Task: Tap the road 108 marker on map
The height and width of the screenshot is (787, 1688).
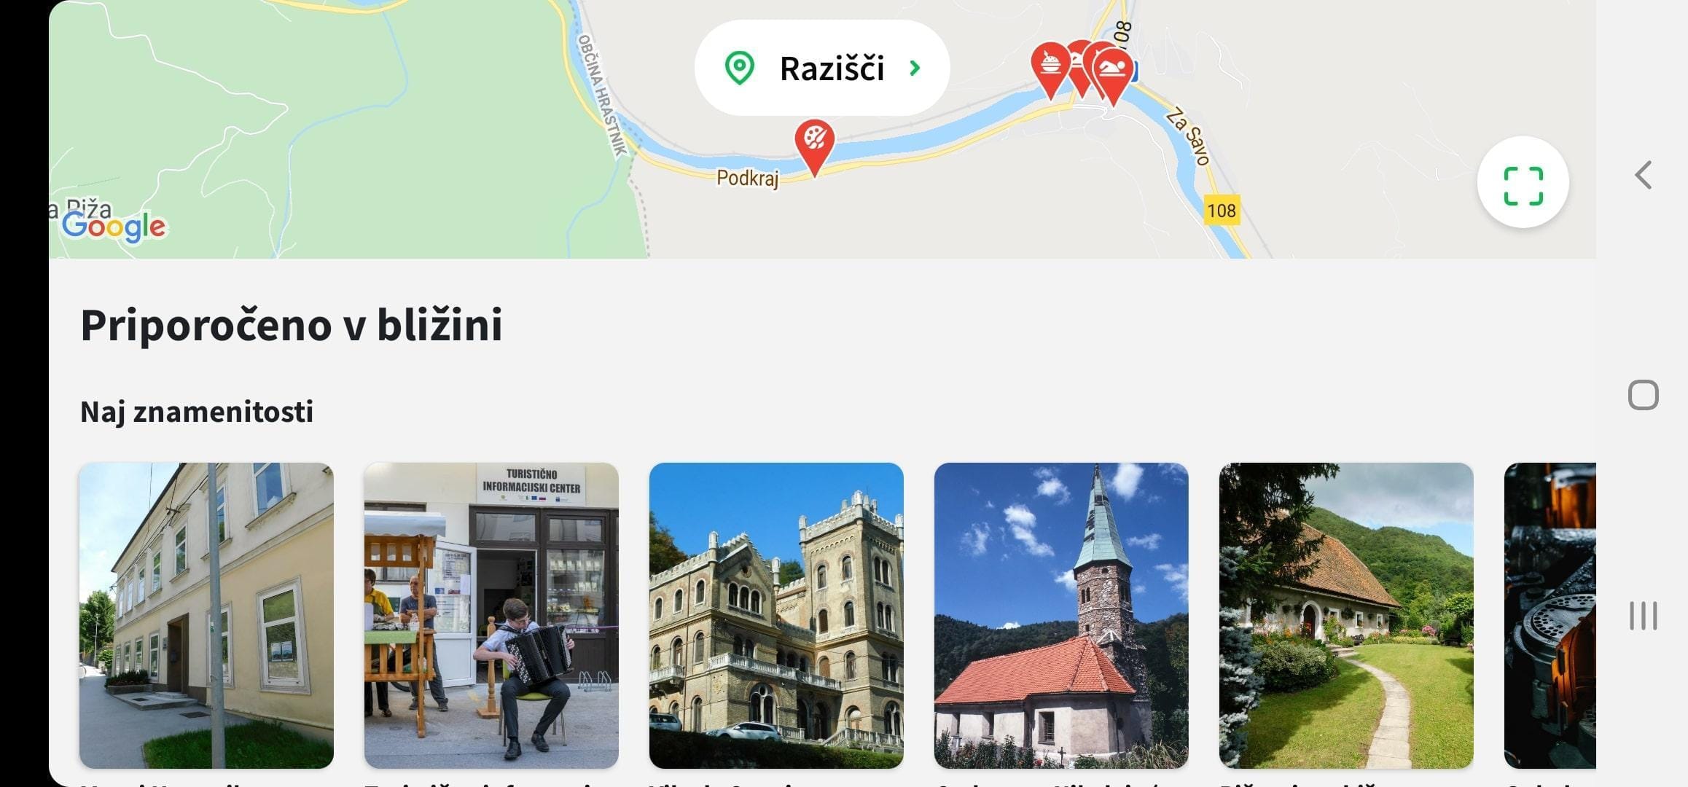Action: point(1222,211)
